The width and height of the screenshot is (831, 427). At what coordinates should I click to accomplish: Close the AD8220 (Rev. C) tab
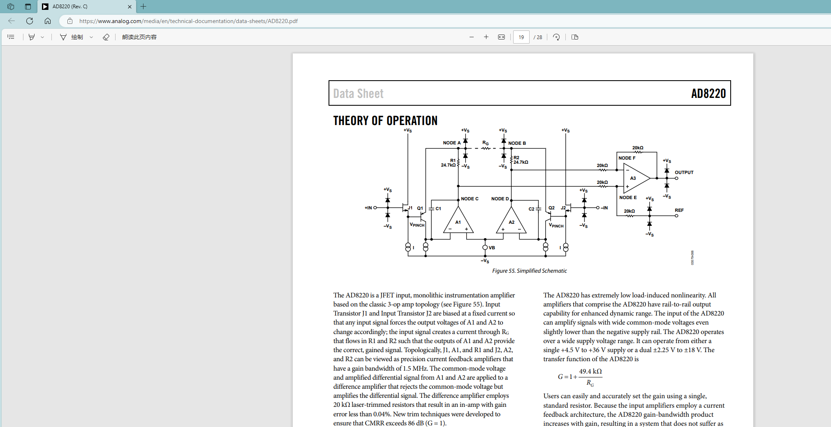pos(130,7)
